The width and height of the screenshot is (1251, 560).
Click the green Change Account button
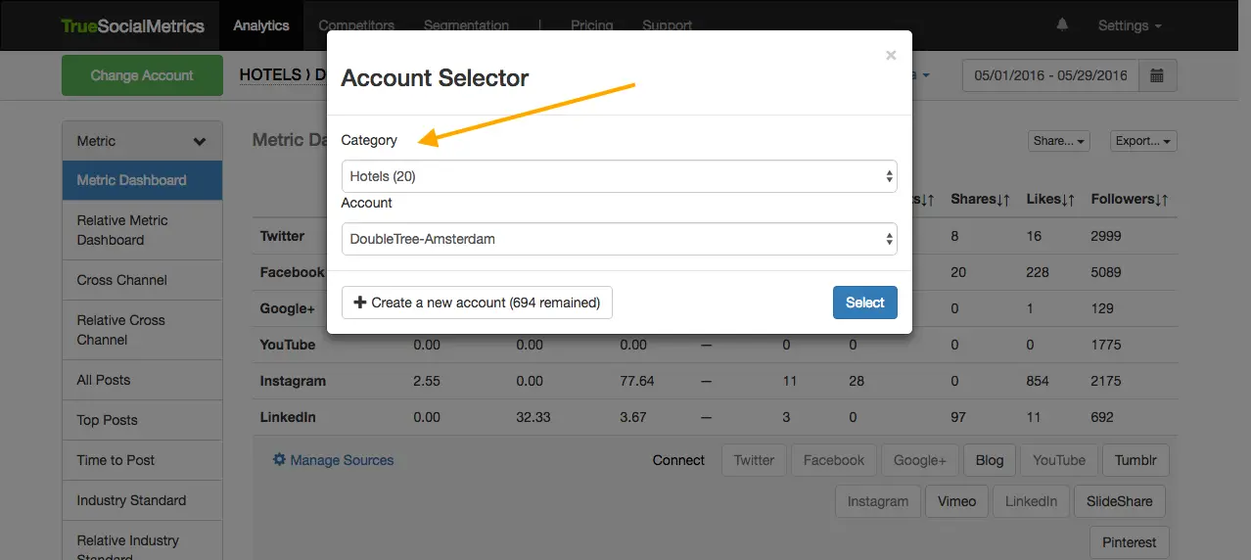pos(142,75)
